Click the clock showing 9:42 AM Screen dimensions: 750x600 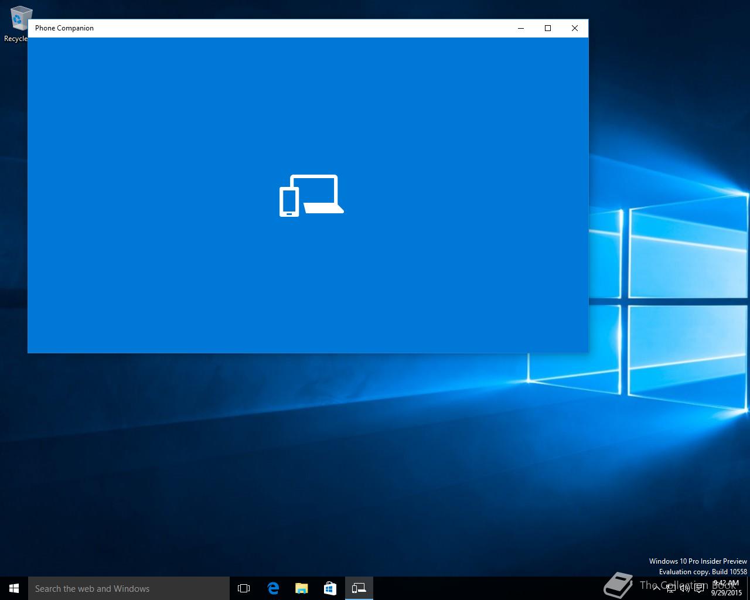(x=727, y=588)
